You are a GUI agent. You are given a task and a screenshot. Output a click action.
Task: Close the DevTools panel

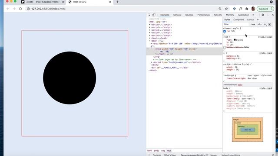click(x=273, y=15)
